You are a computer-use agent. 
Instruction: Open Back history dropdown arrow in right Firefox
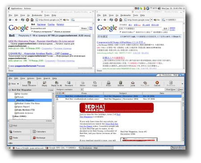pos(101,20)
